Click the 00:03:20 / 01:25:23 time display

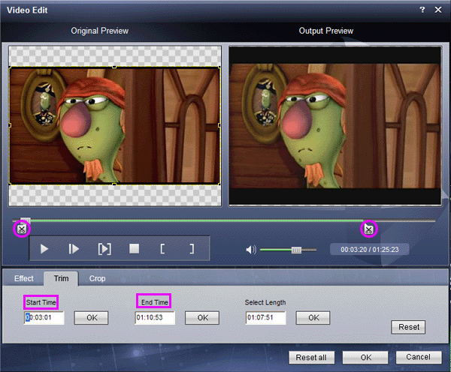370,250
